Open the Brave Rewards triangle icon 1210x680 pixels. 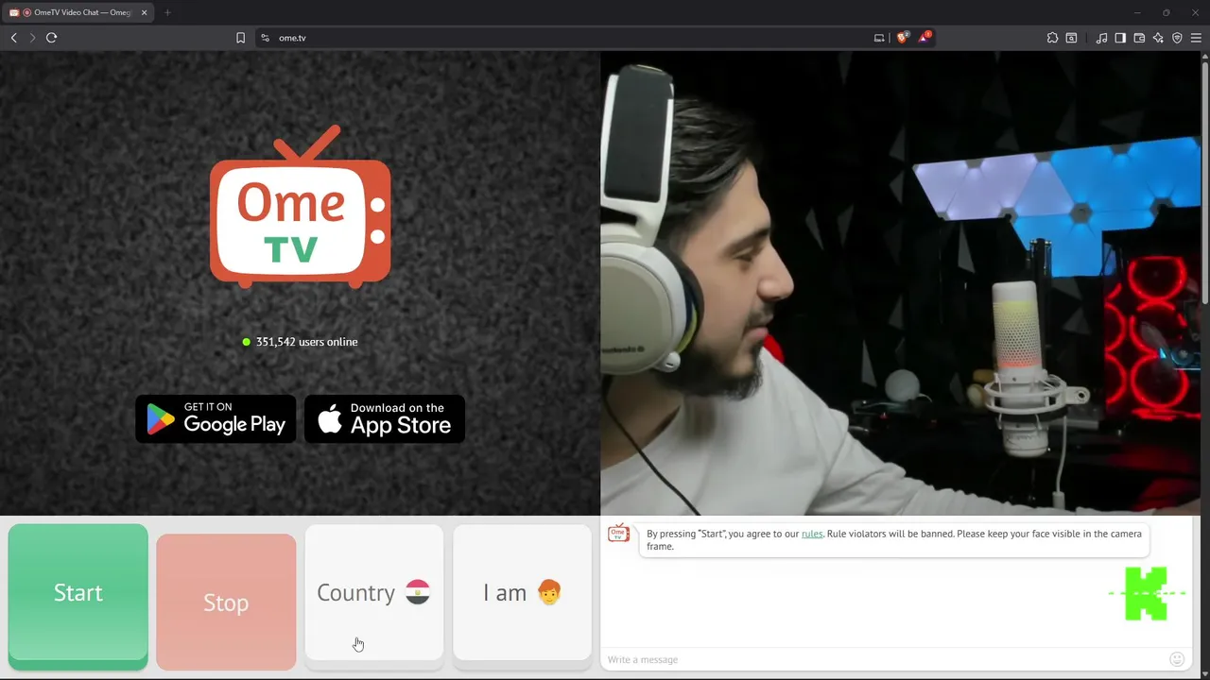(925, 38)
